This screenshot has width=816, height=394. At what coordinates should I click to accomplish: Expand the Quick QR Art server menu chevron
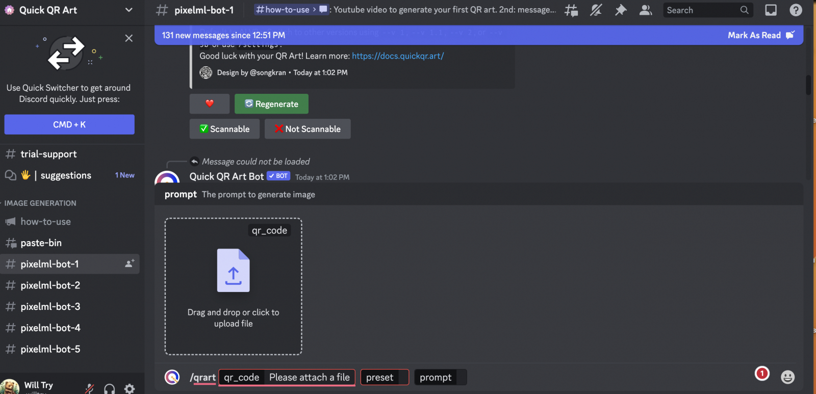coord(129,10)
